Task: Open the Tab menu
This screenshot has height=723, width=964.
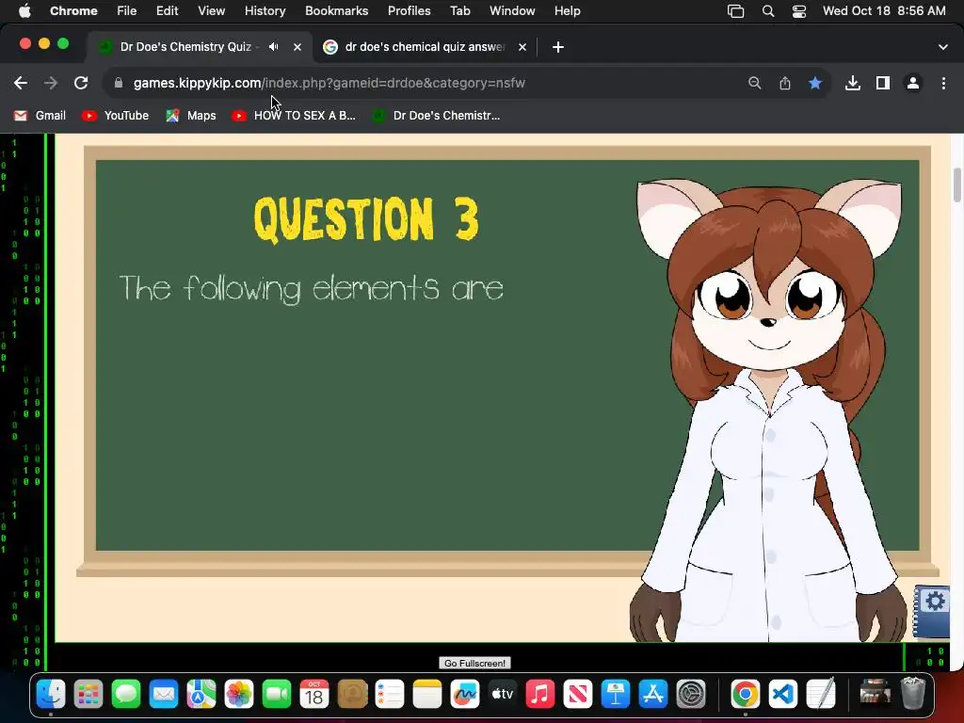Action: [x=459, y=11]
